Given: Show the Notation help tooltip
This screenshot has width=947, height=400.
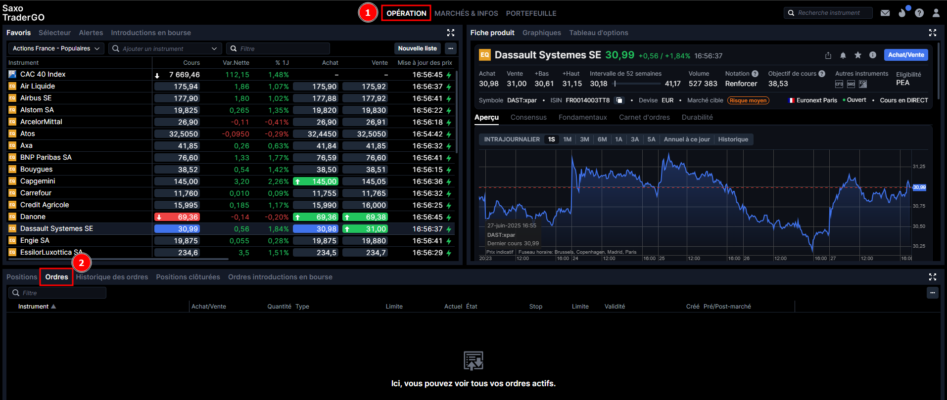Looking at the screenshot, I should pos(755,74).
